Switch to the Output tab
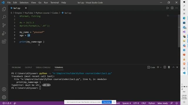This screenshot has width=188, height=105. pos(28,67)
